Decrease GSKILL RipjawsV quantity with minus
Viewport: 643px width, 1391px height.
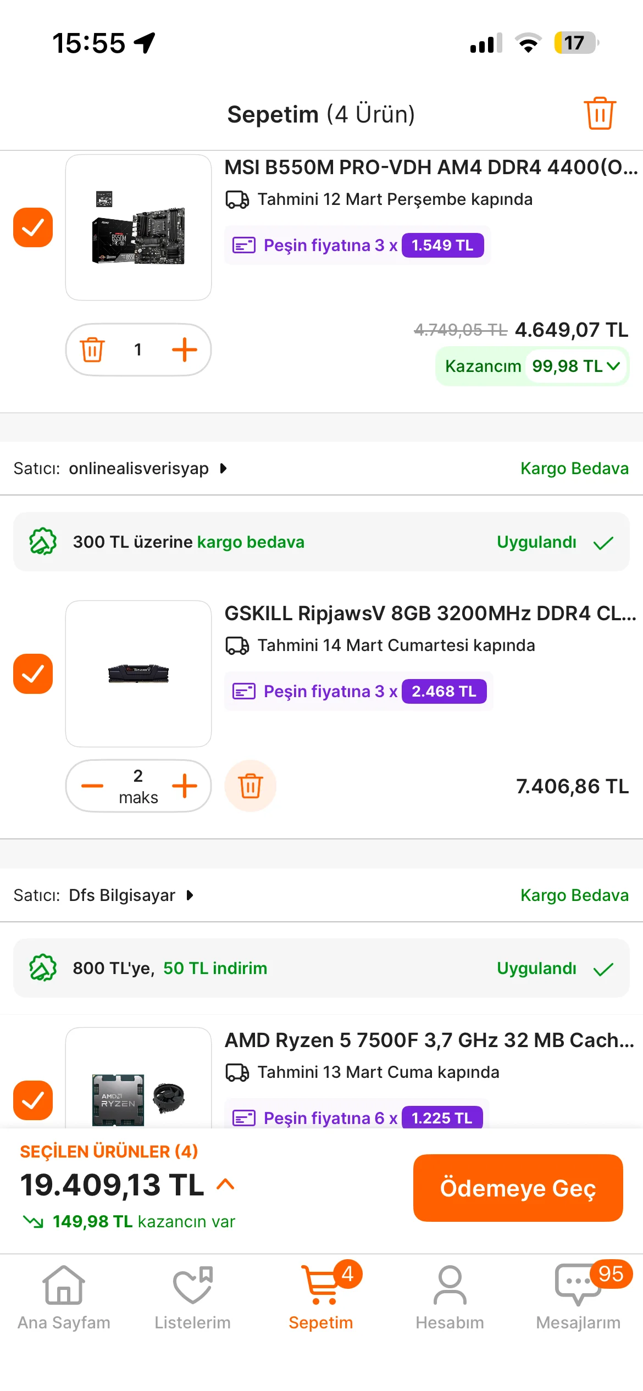coord(92,786)
